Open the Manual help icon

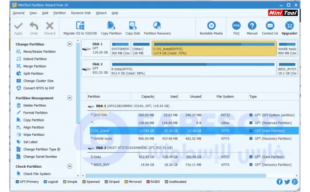point(252,26)
